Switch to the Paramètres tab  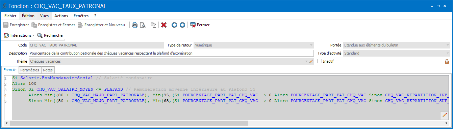click(x=30, y=70)
